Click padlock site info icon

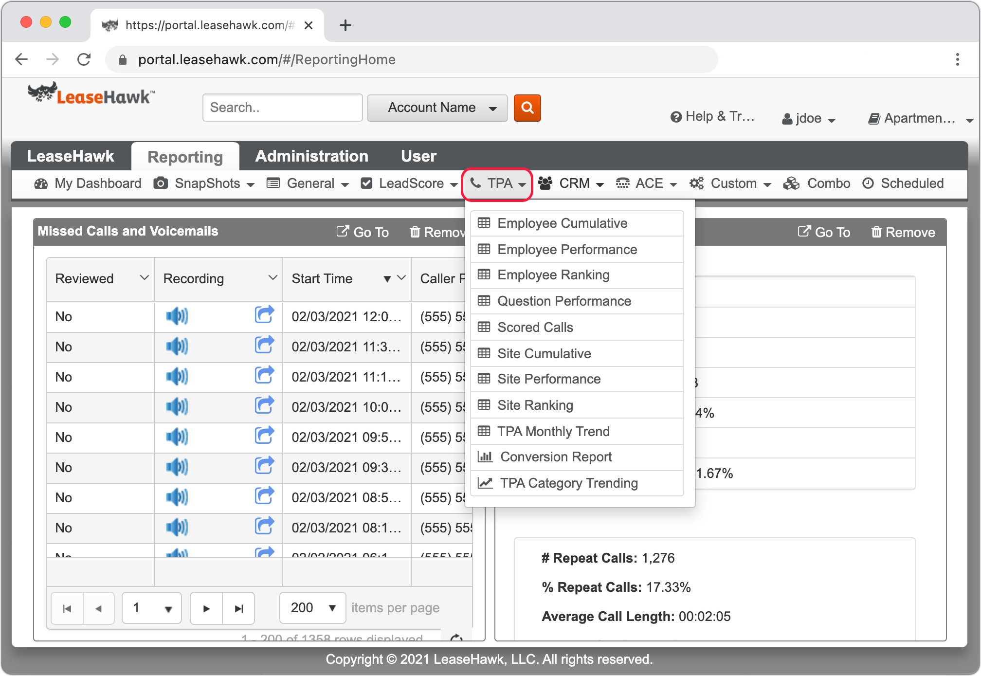coord(123,59)
